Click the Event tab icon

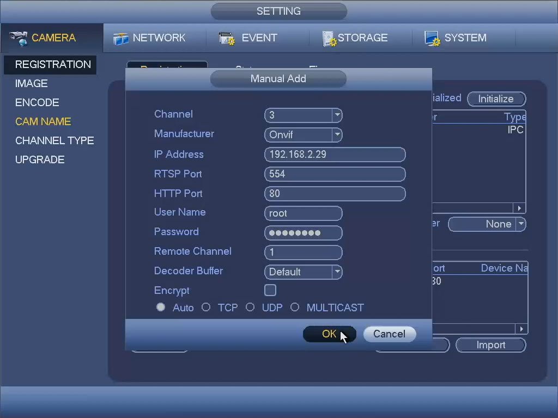click(227, 39)
